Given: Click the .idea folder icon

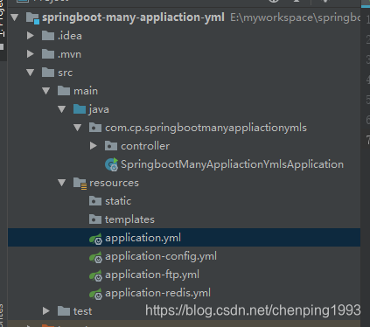Looking at the screenshot, I should (48, 36).
